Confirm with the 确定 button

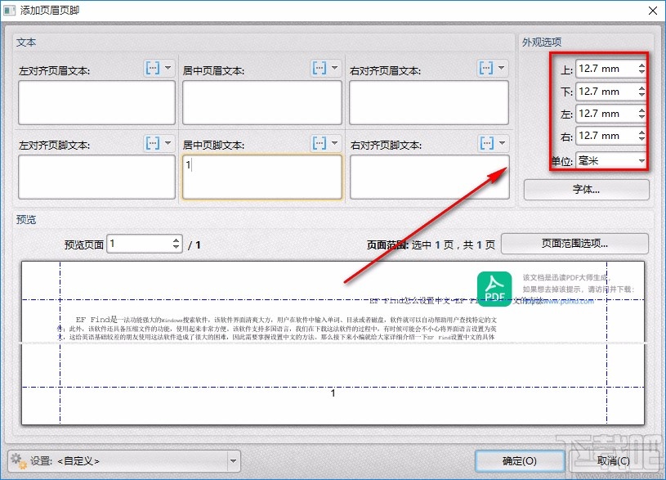[x=520, y=460]
